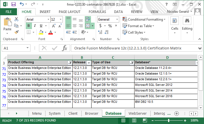Switch to Page Layout view in the status bar

point(134,121)
